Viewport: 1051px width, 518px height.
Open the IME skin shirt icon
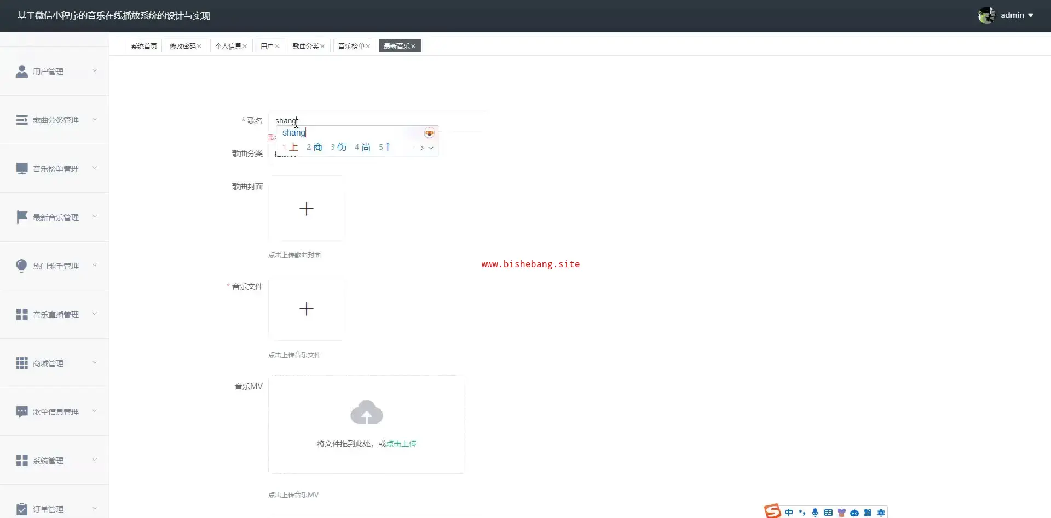(x=841, y=513)
